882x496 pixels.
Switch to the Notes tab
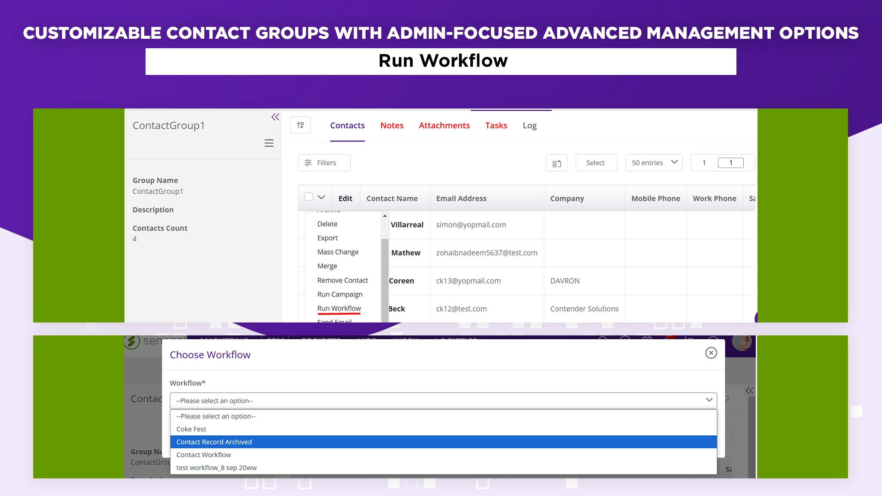[x=392, y=125]
